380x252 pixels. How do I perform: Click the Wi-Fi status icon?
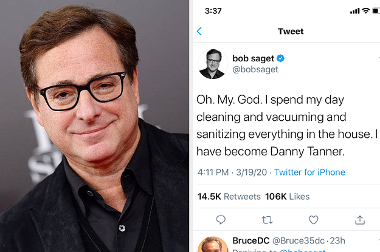point(365,11)
